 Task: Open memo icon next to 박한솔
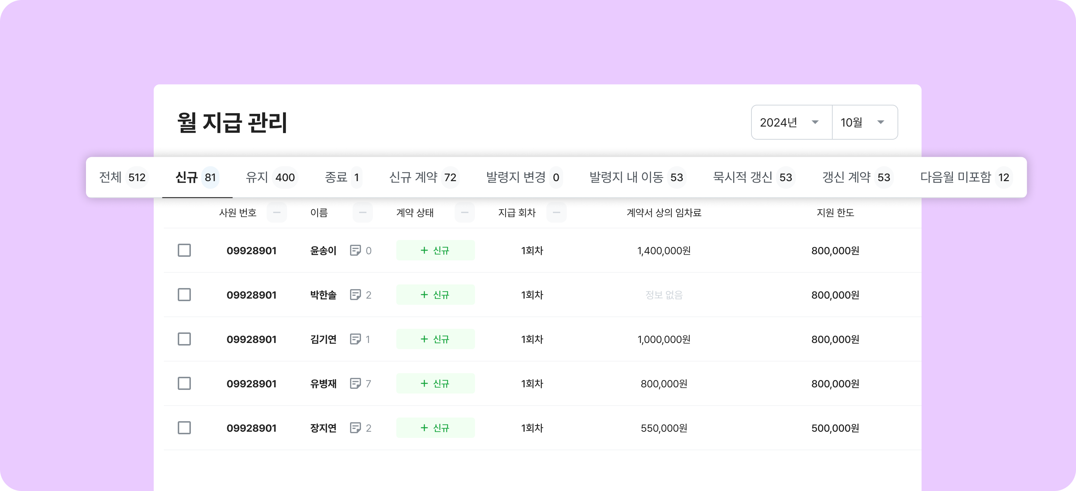(355, 295)
